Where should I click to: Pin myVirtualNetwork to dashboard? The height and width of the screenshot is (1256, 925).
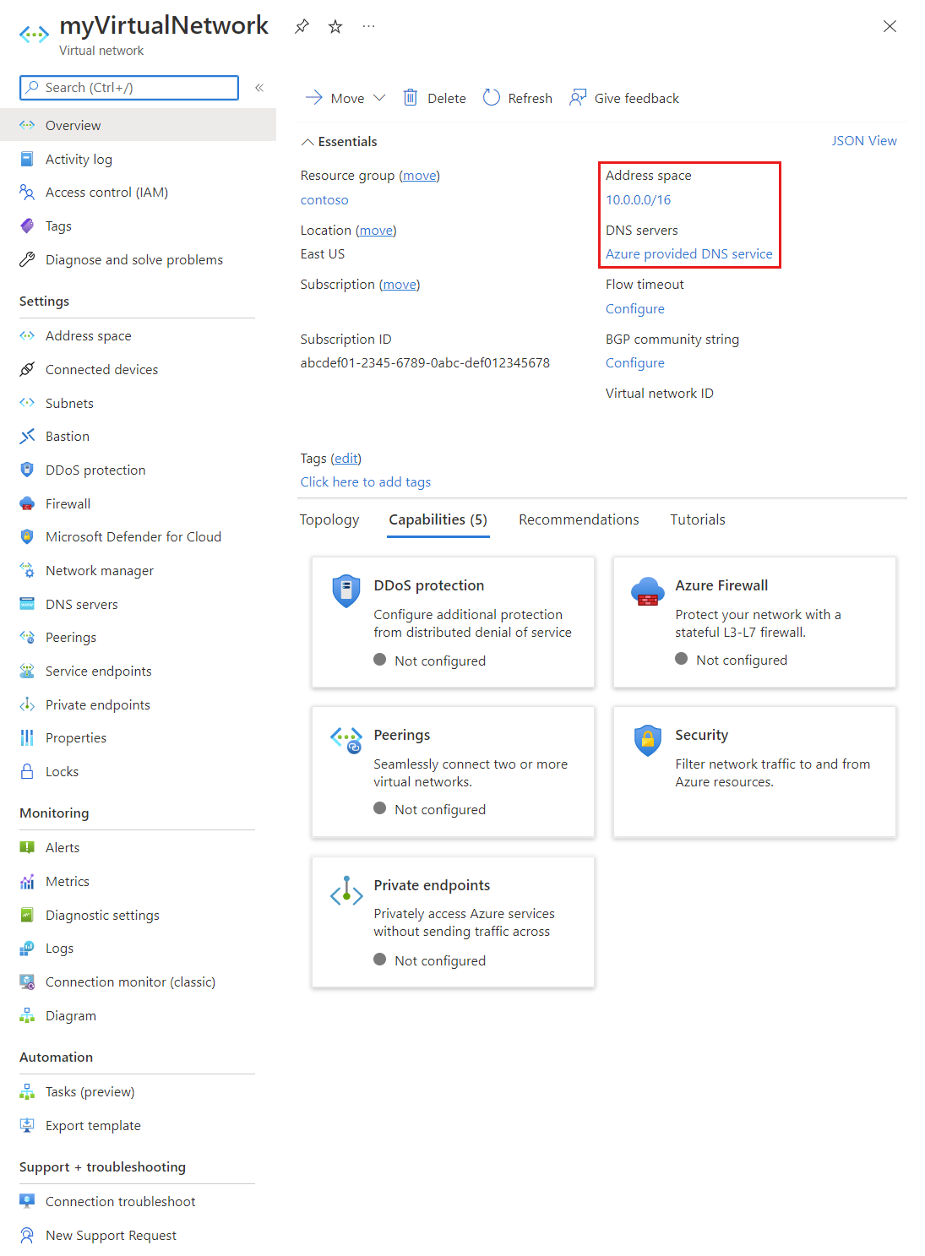pos(302,27)
